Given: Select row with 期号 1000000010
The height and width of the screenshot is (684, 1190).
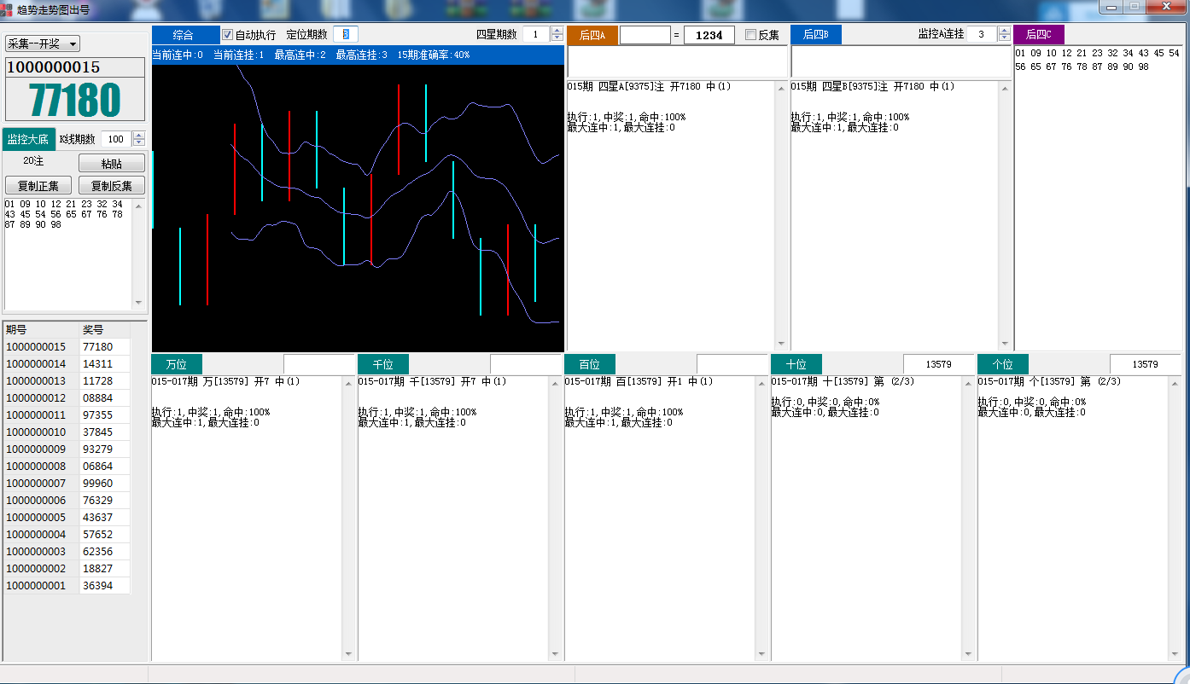Looking at the screenshot, I should click(x=67, y=432).
